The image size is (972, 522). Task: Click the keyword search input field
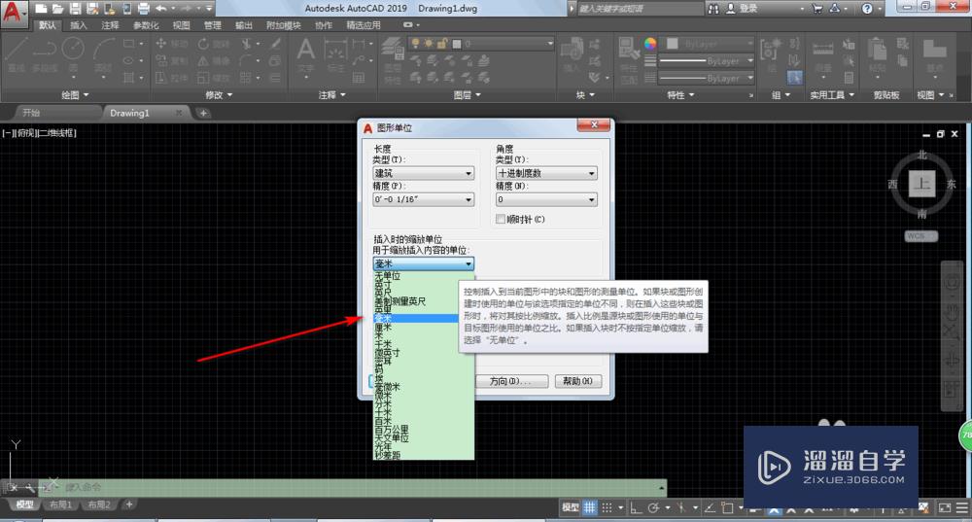pos(639,9)
